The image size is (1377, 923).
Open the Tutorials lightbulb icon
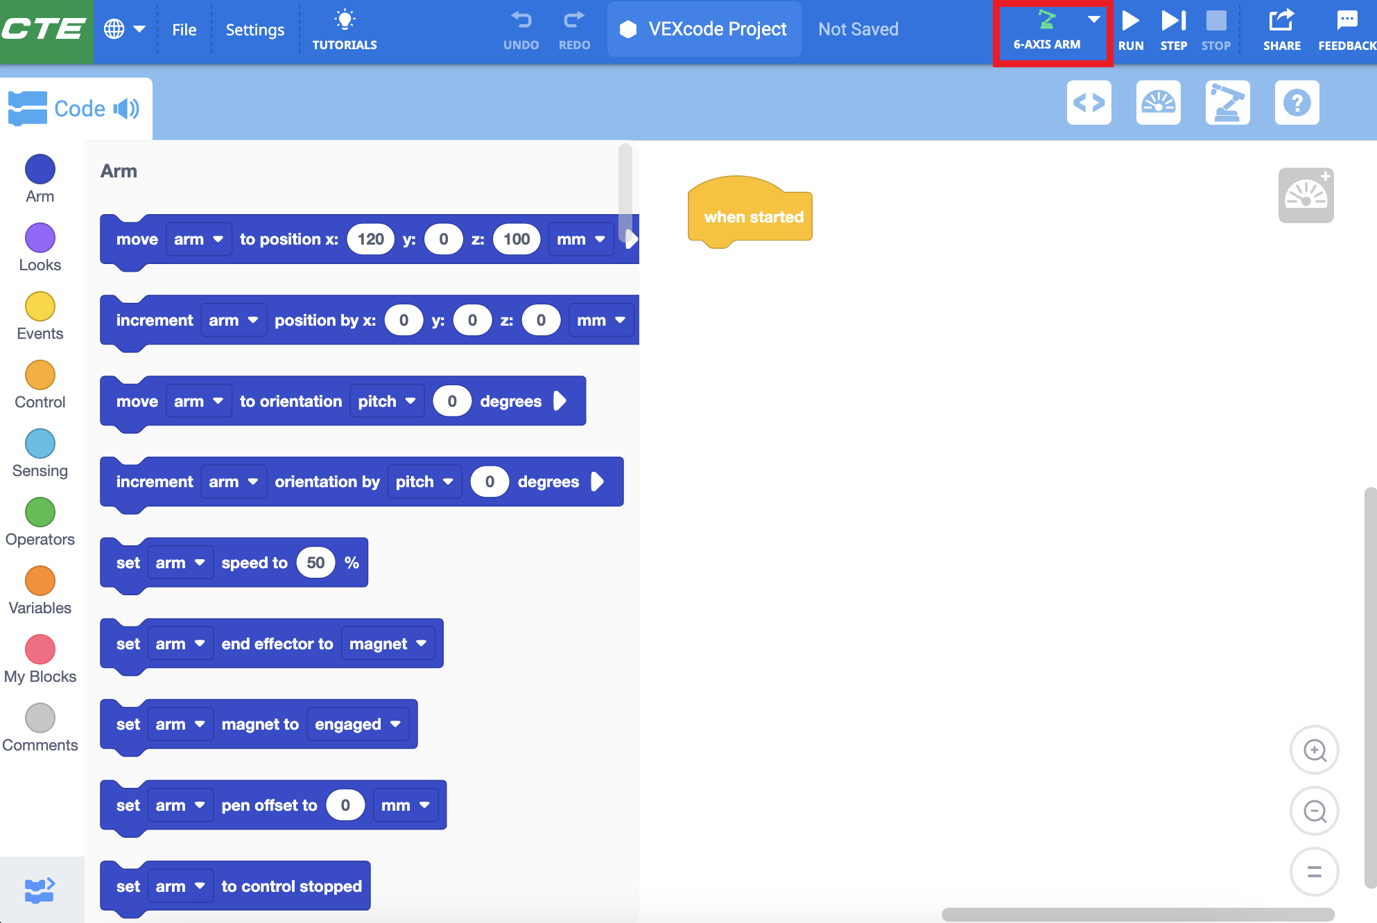coord(344,20)
